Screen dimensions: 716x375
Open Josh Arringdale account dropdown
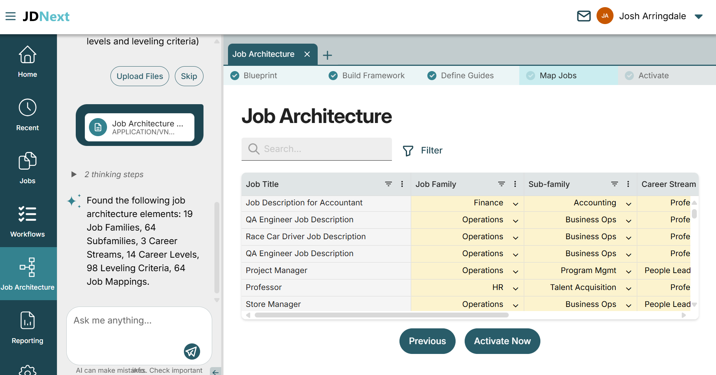pyautogui.click(x=699, y=16)
